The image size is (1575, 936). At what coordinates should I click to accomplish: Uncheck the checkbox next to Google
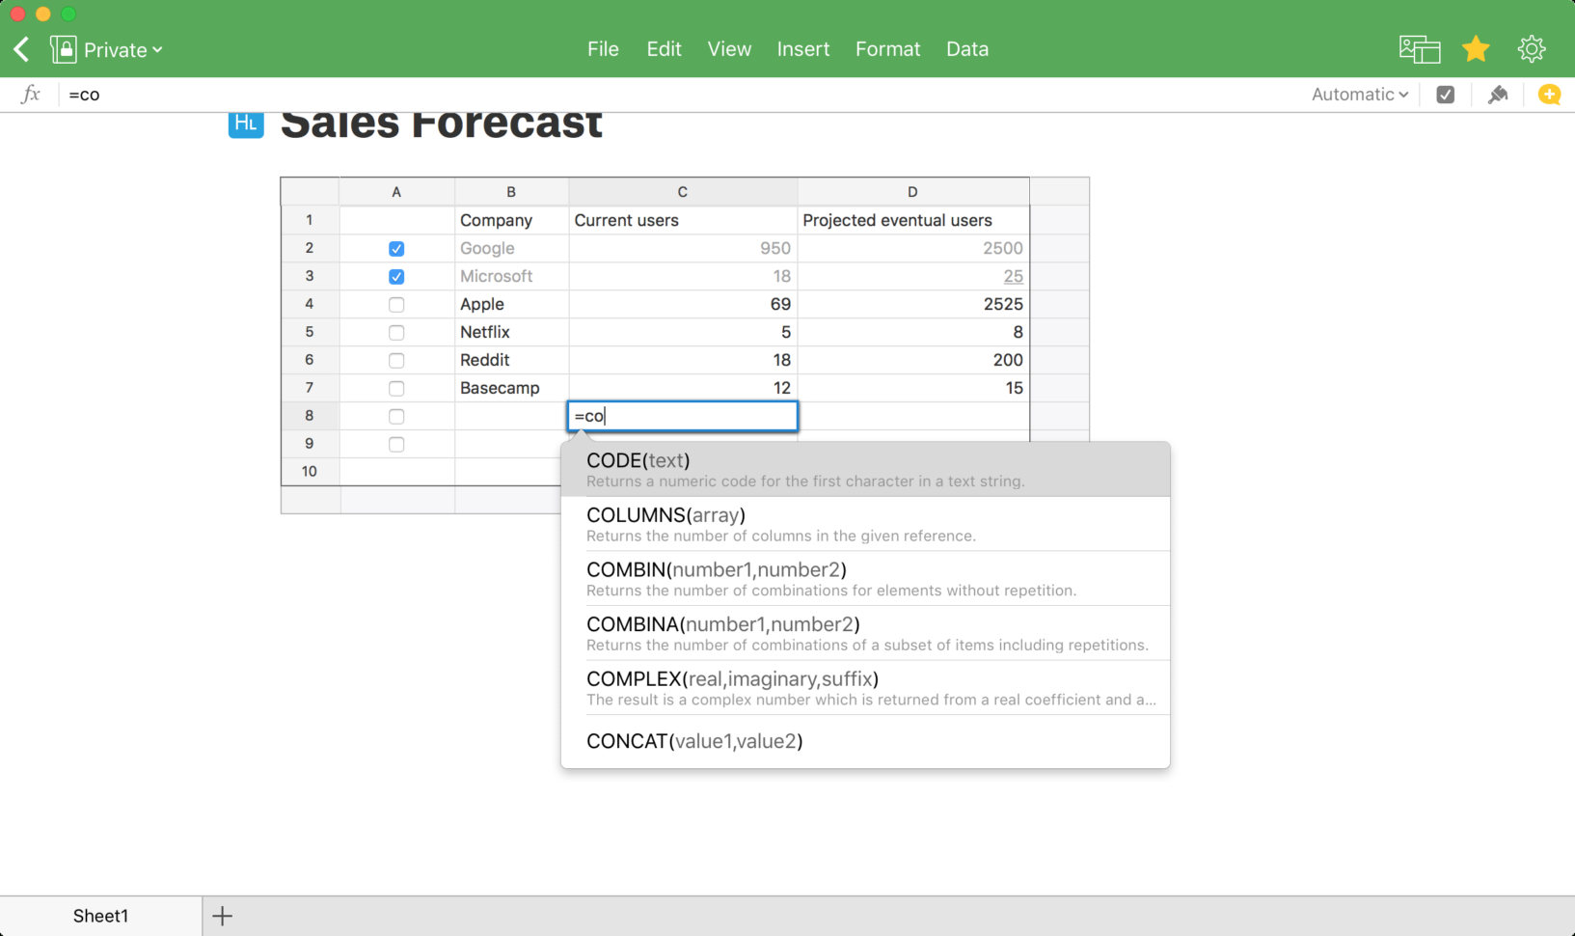click(396, 248)
